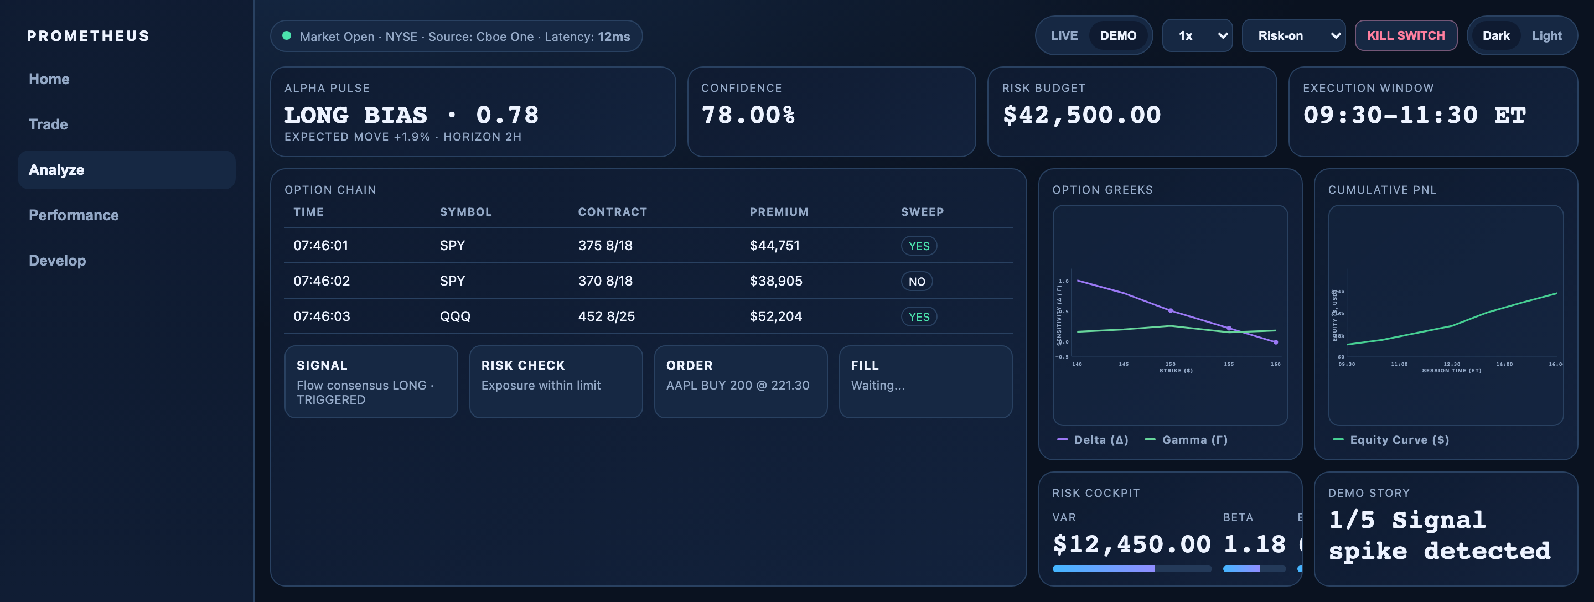Screen dimensions: 1594x602
Task: Toggle the Equity Curve ($) legend entry
Action: [x=1390, y=440]
